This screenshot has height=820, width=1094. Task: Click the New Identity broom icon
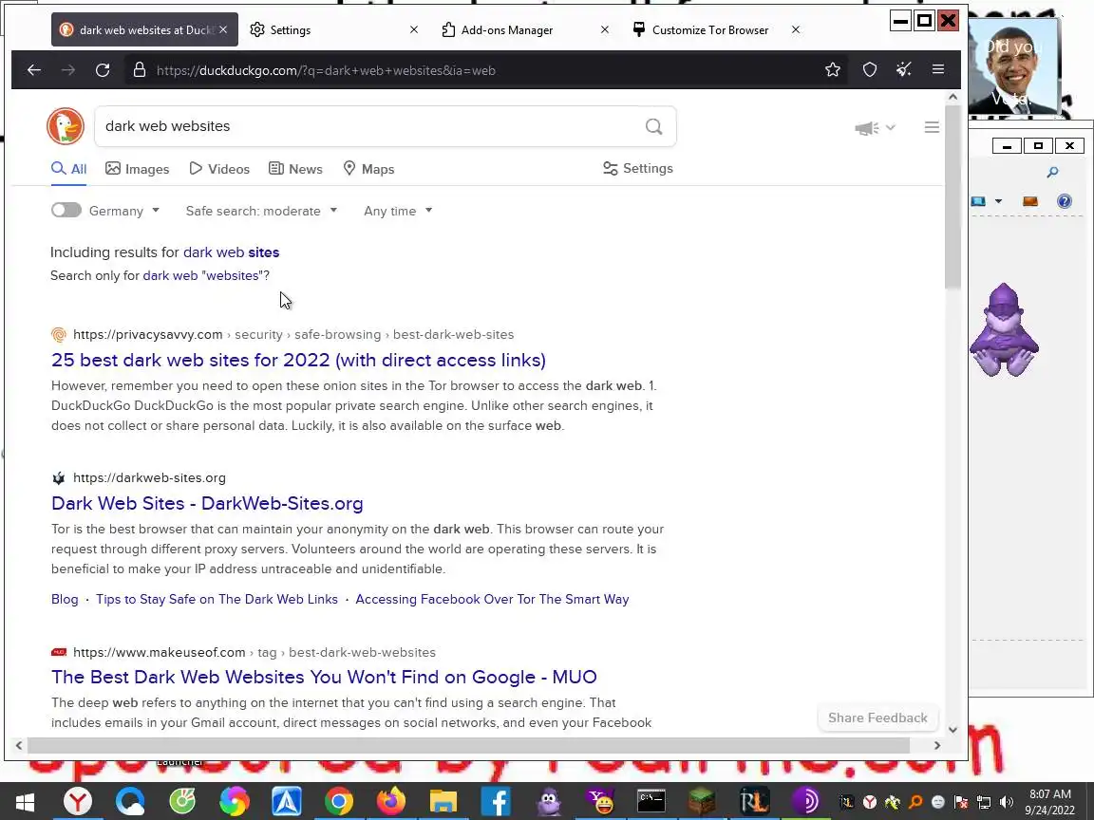903,69
